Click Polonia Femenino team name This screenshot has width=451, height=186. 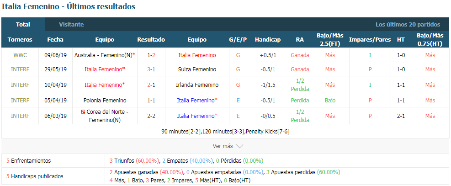105,101
